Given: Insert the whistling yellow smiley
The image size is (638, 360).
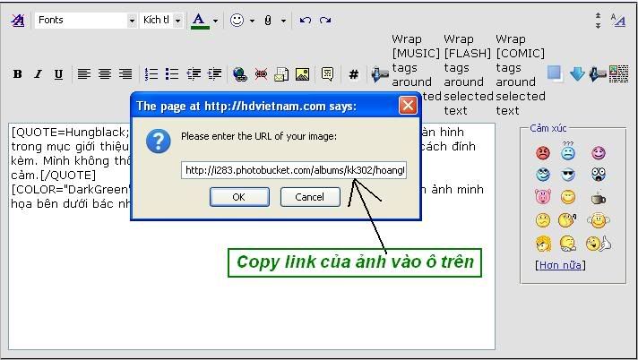Looking at the screenshot, I should point(567,220).
